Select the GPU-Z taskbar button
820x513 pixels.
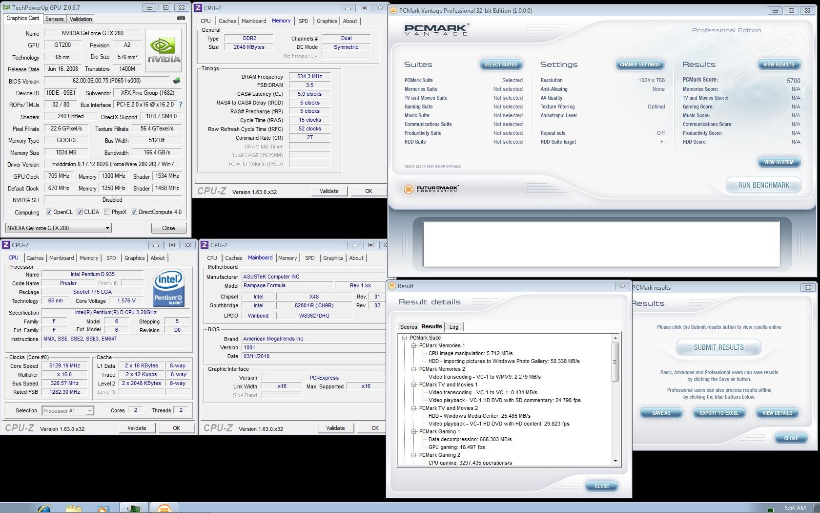coord(133,508)
